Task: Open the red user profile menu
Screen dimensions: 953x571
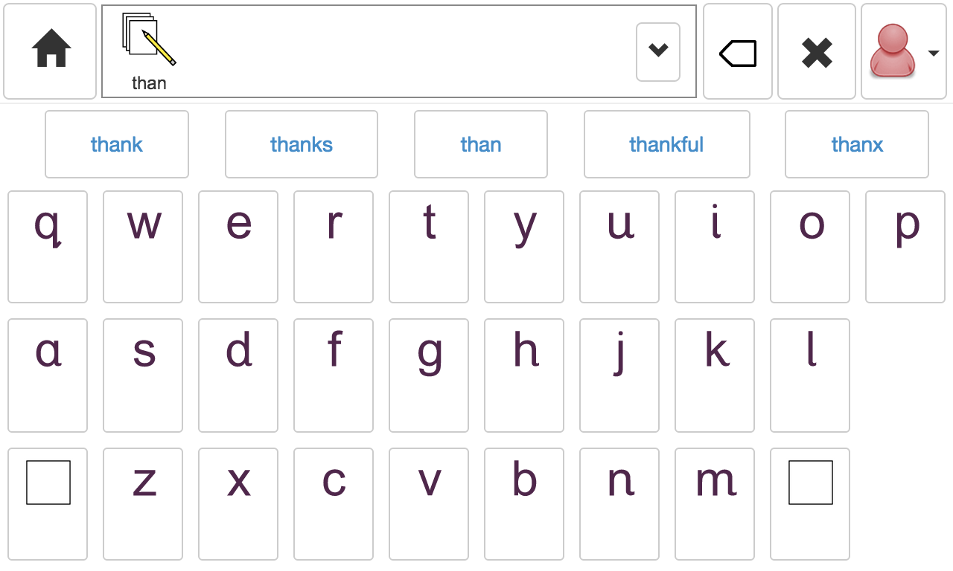Action: (x=902, y=52)
